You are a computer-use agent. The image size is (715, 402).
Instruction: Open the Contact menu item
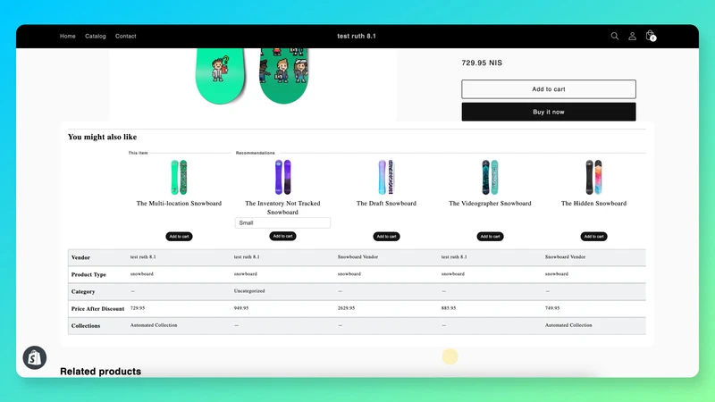(125, 36)
